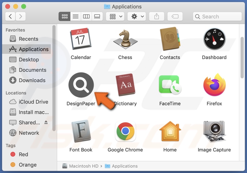Screen dimensions: 247x173
Task: Open the Install mac… volume
Action: pyautogui.click(x=27, y=112)
